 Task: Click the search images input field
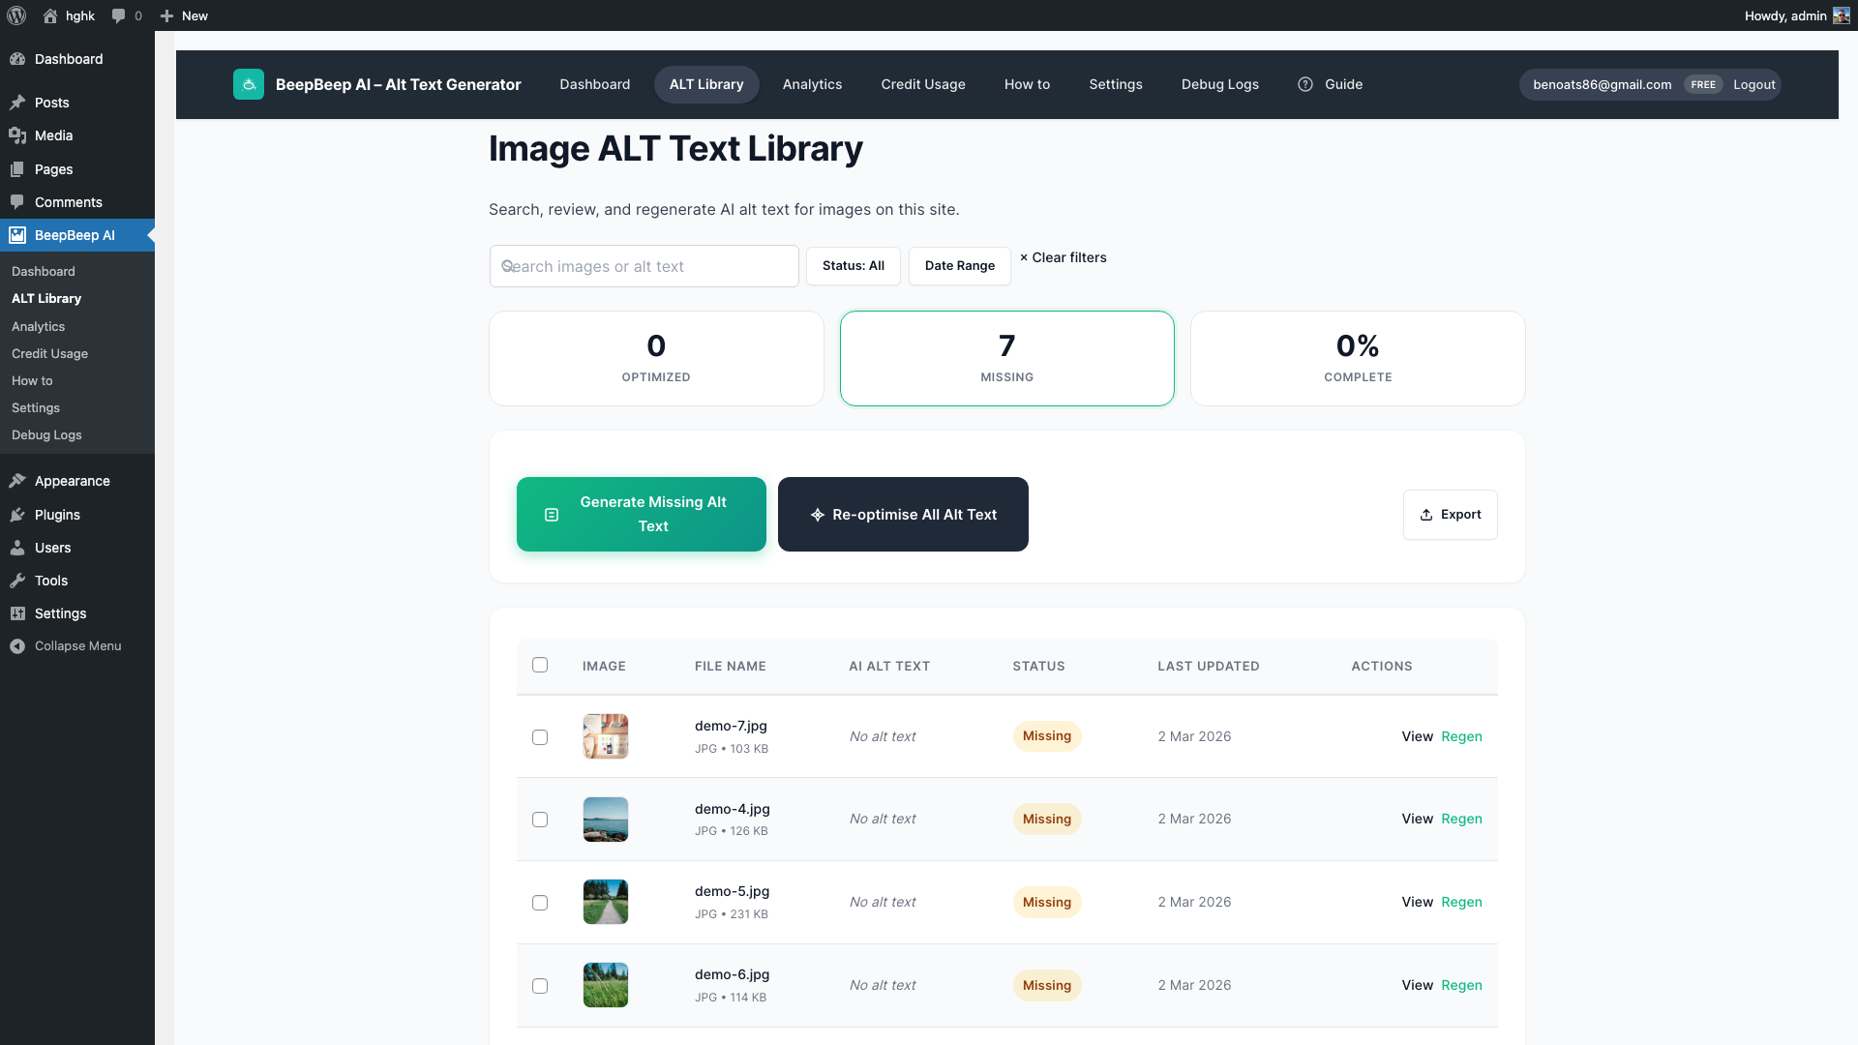point(644,265)
